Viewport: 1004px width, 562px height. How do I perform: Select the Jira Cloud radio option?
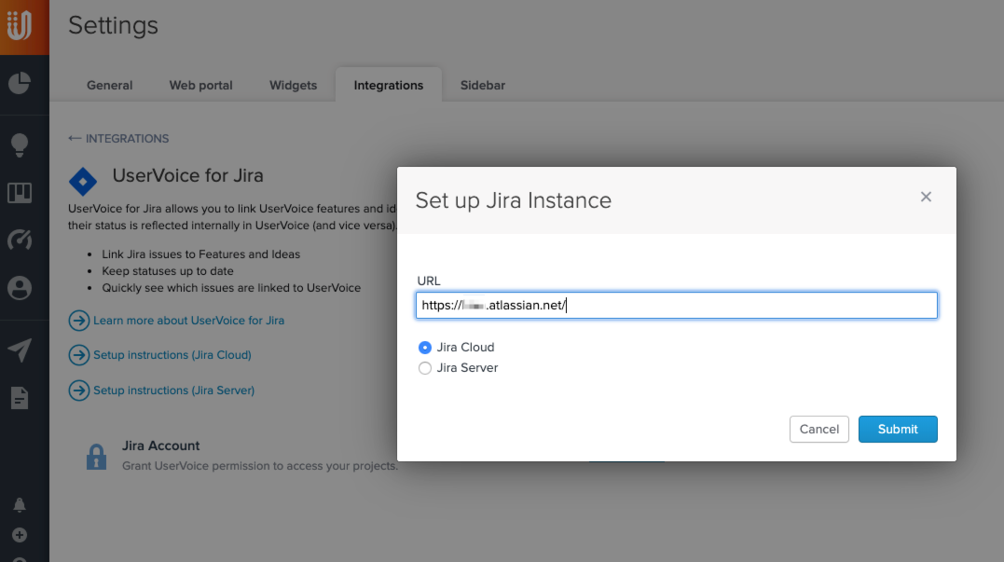(425, 347)
